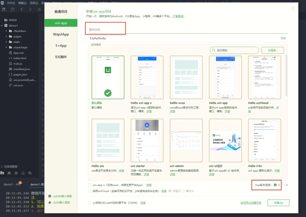
Task: Click the demo1 uni-app project icon
Action: click(x=6, y=25)
